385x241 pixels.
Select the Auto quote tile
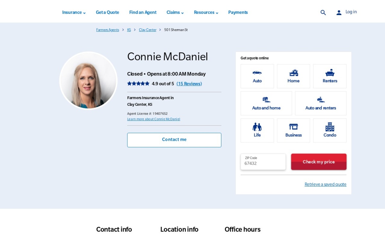tap(257, 76)
